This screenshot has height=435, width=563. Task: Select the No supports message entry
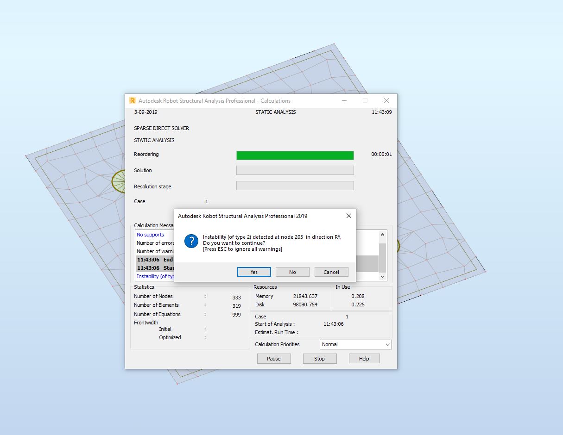click(150, 235)
